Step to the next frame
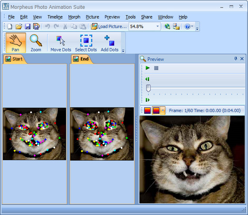This screenshot has width=248, height=215. click(147, 100)
